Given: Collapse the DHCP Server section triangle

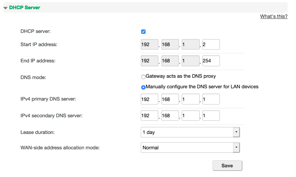Looking at the screenshot, I should tap(5, 8).
